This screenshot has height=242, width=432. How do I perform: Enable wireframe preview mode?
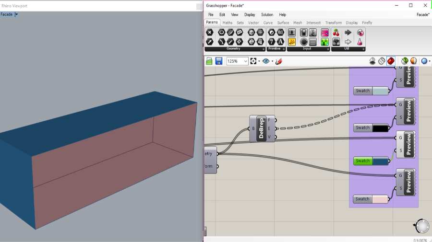(x=382, y=61)
